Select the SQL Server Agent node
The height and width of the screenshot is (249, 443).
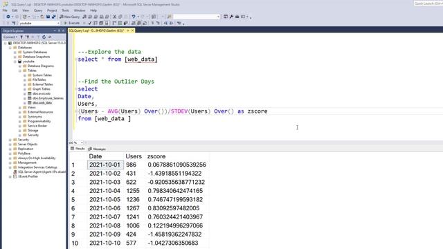[42, 172]
